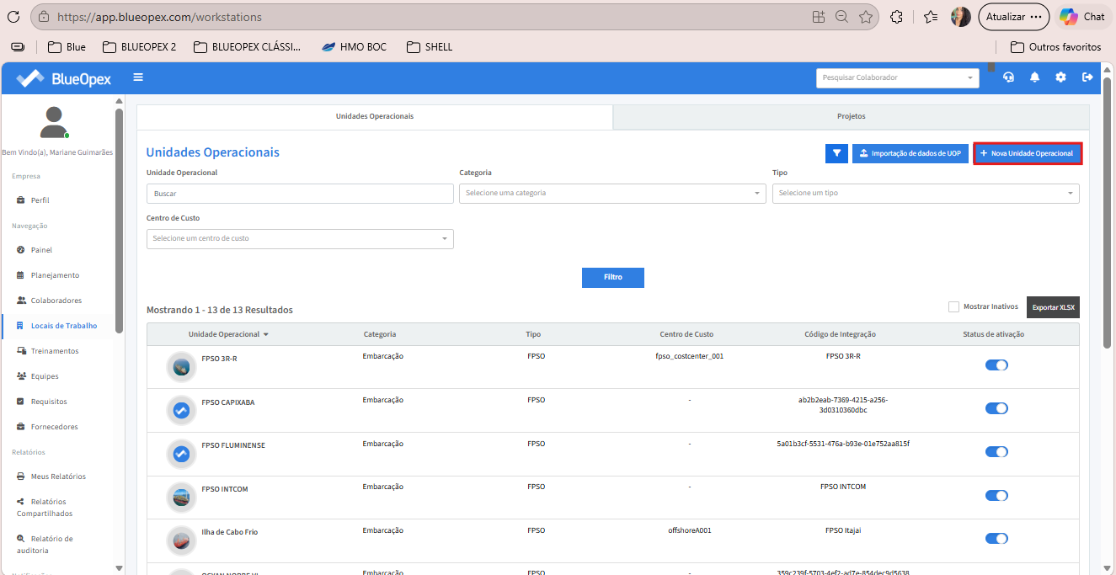The width and height of the screenshot is (1116, 575).
Task: Open the Pesquisar Colaborador dropdown
Action: pyautogui.click(x=898, y=77)
